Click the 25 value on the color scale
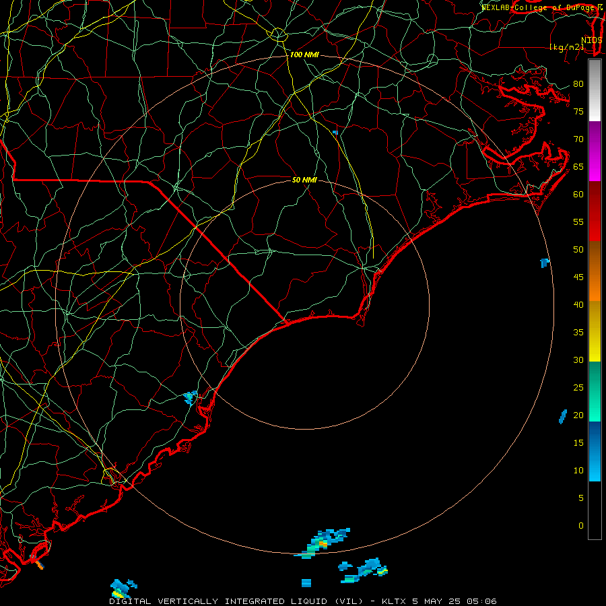The image size is (606, 606). pyautogui.click(x=578, y=388)
